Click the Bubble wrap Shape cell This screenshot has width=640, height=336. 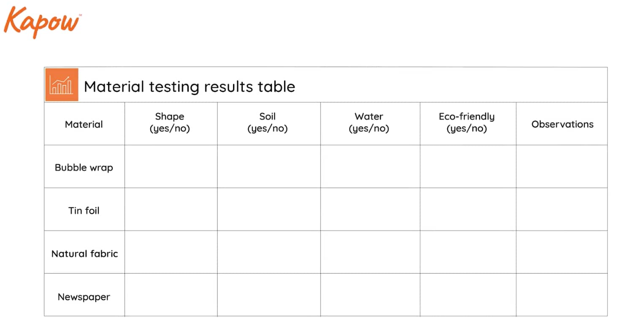(171, 167)
